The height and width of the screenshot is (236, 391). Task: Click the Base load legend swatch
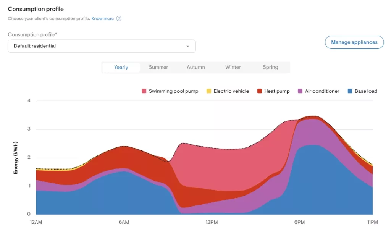click(350, 91)
